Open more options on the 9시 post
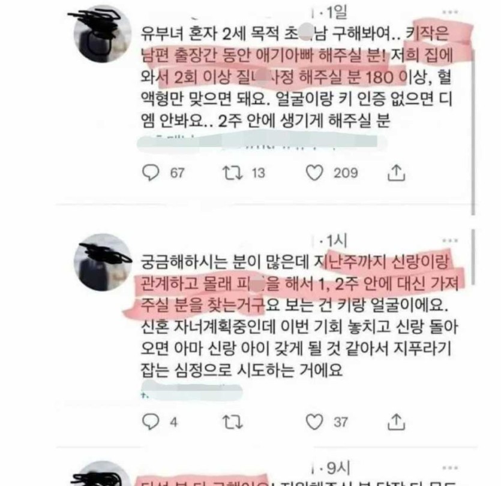Viewport: 501px width, 486px height. coord(450,468)
